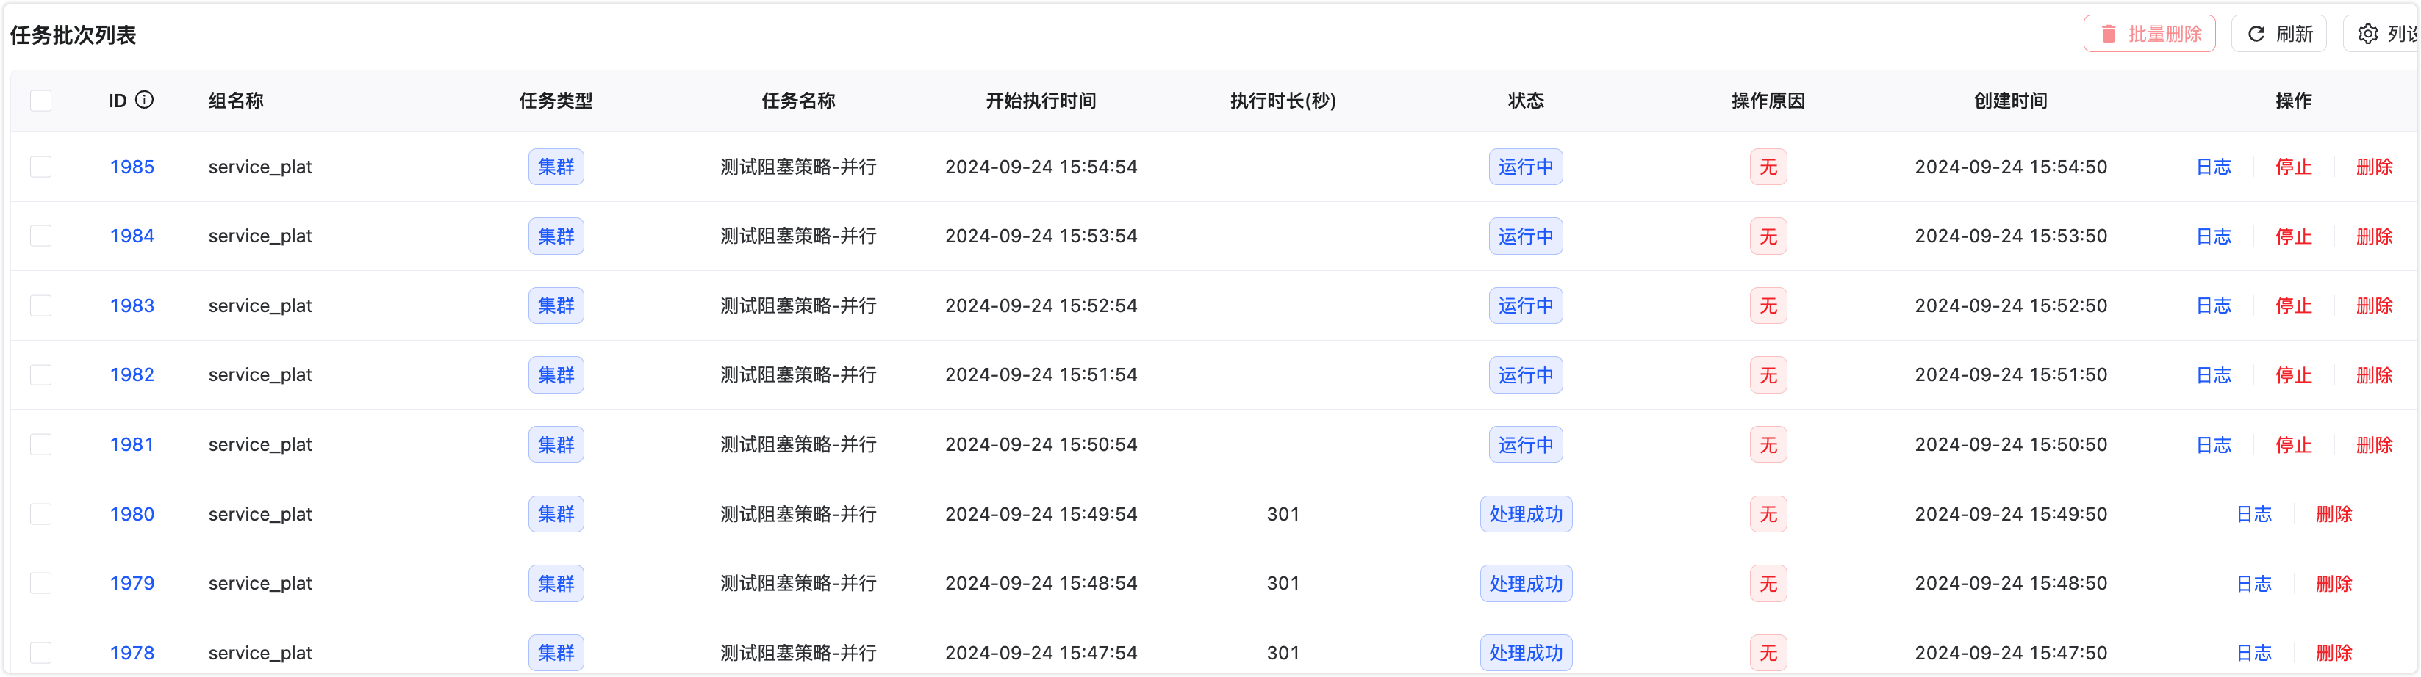Viewport: 2421px width, 677px height.
Task: Click 停止 for batch 1984
Action: 2293,236
